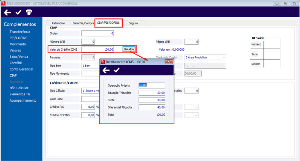Click the Total value 100,00

(x=161, y=115)
